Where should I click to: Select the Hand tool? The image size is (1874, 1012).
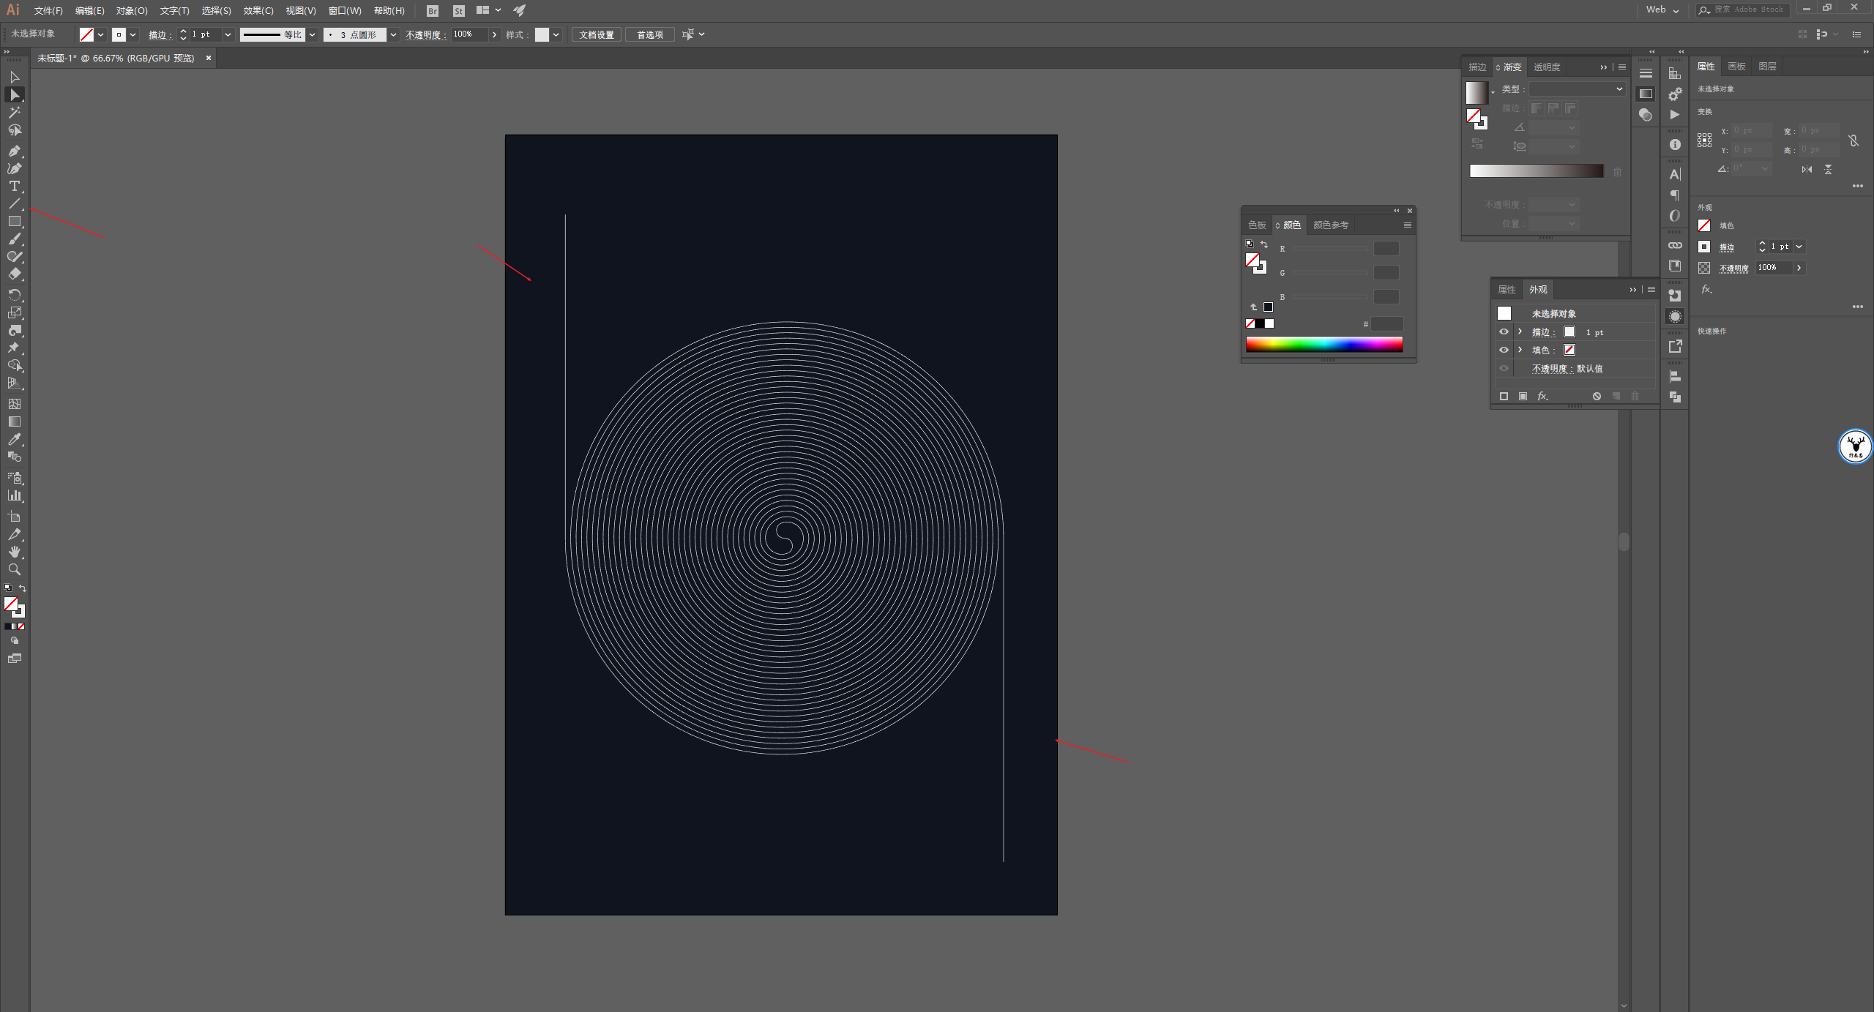(14, 552)
